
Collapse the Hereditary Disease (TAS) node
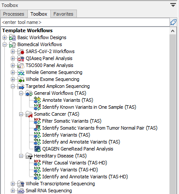click(21, 156)
